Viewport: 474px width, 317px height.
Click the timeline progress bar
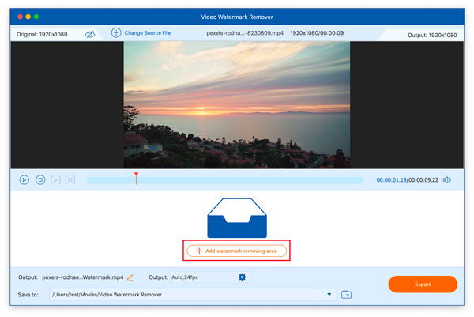point(237,181)
